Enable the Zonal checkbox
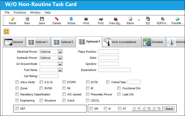This screenshot has height=116, width=185. pos(17,88)
